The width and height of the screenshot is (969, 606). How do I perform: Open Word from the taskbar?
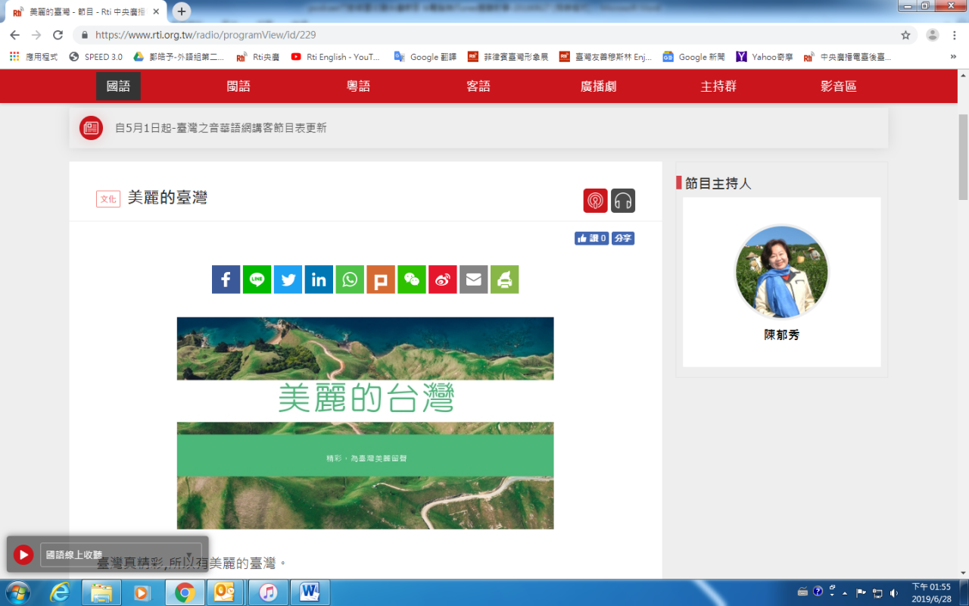309,592
